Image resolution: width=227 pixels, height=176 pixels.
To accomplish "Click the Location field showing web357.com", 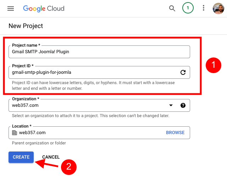I will coord(99,133).
